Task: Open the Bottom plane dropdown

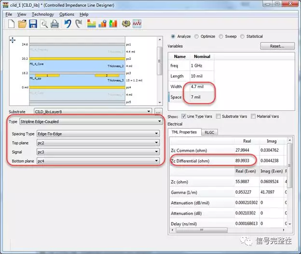Action: 98,161
